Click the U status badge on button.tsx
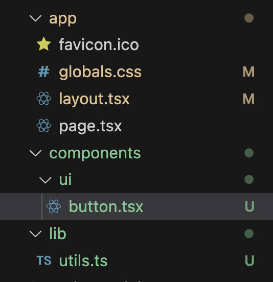This screenshot has width=273, height=282. [249, 206]
